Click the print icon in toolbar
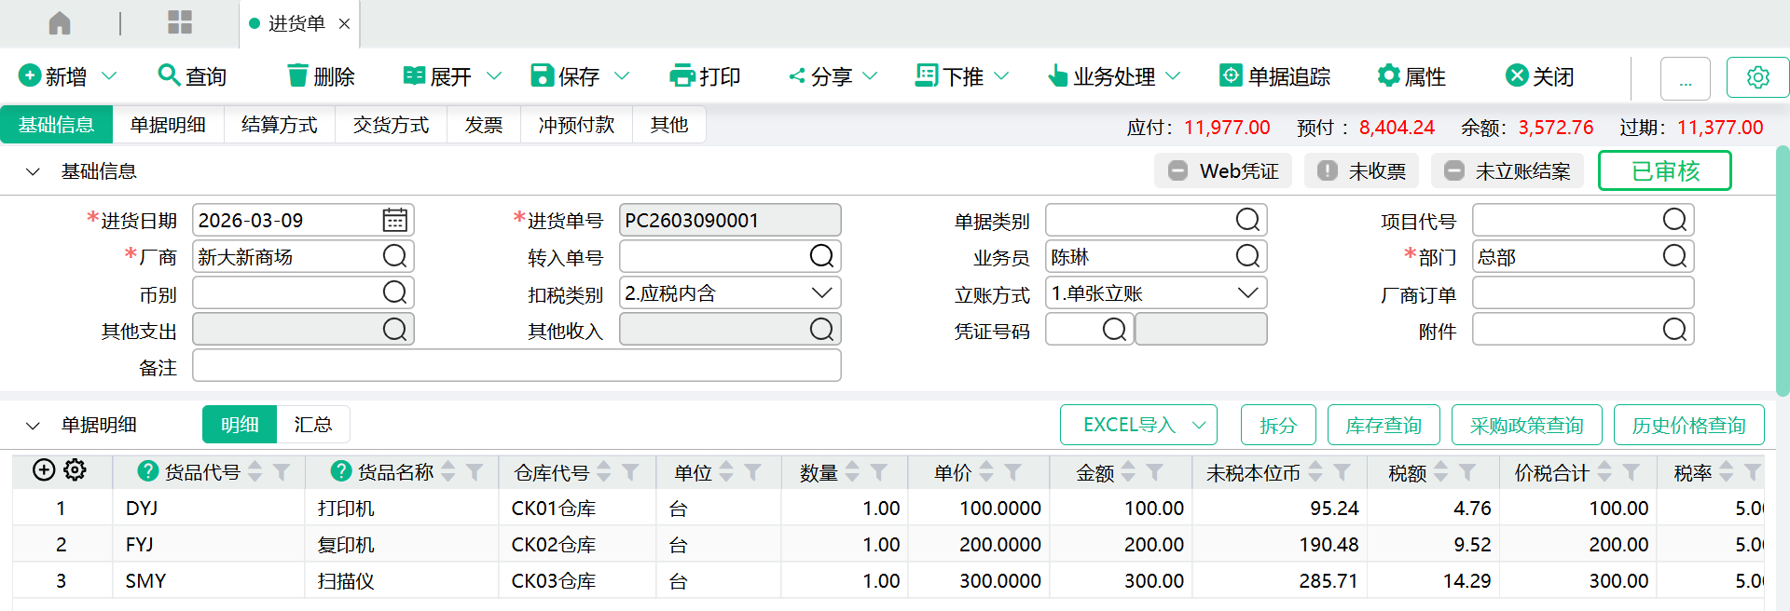 click(x=682, y=76)
